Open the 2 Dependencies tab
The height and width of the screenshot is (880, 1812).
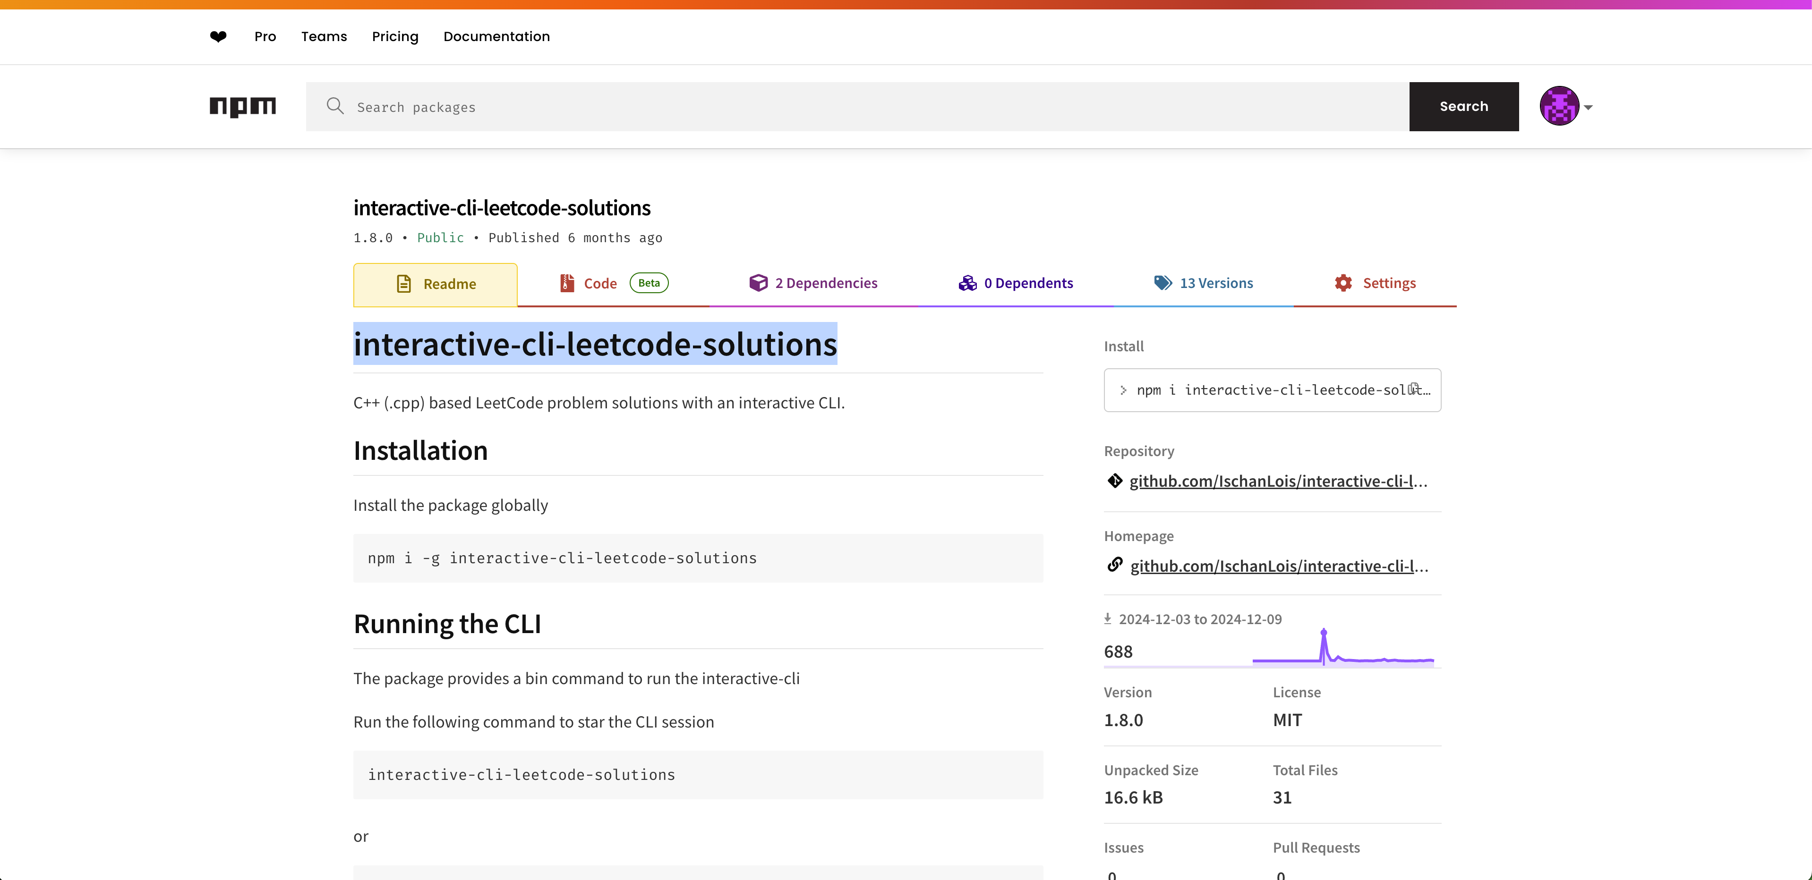[x=813, y=283]
